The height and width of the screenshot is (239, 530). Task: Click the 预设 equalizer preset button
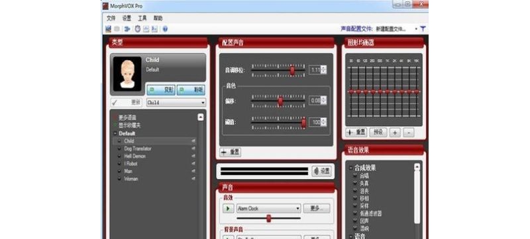pos(378,133)
